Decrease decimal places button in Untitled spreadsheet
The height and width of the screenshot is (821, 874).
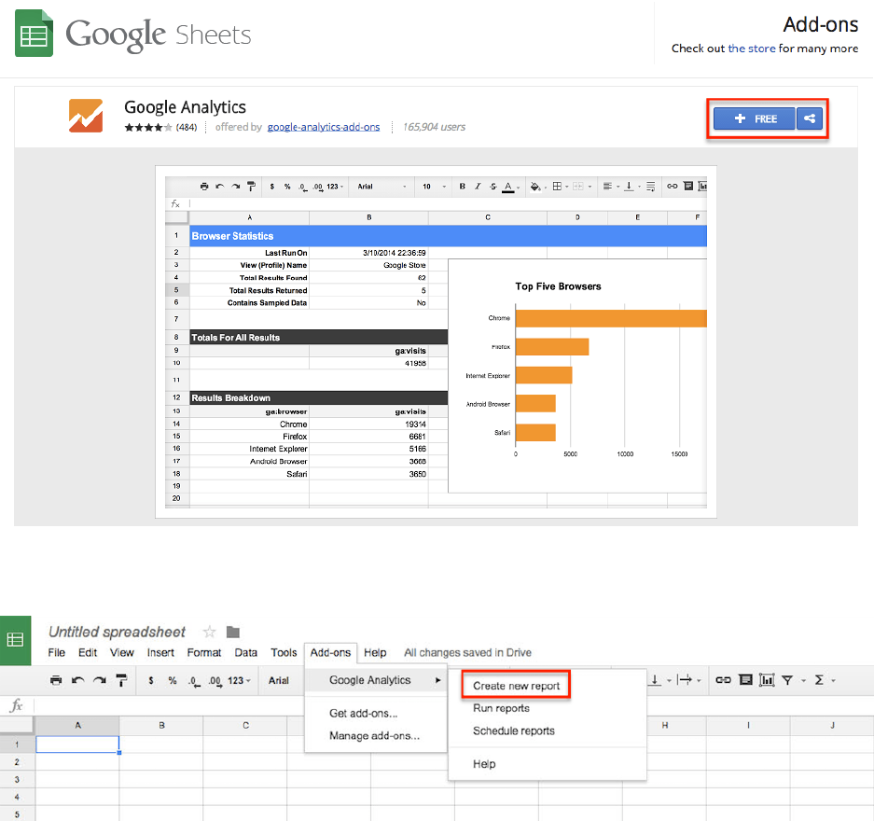click(193, 680)
